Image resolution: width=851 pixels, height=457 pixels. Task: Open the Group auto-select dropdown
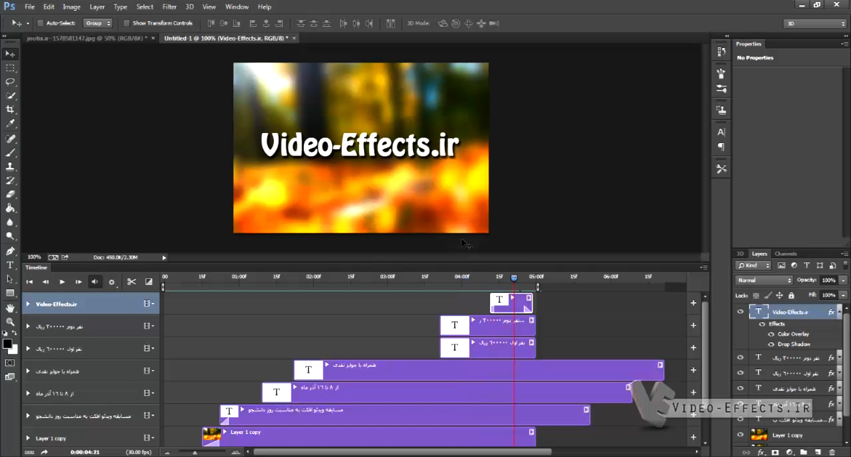point(98,23)
